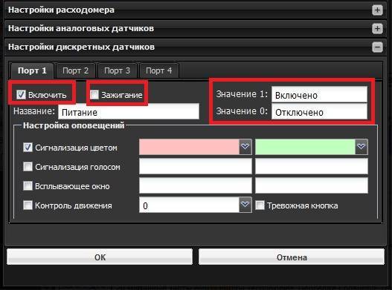This screenshot has width=392, height=290.
Task: Open the green color dropdown arrow
Action: [x=362, y=147]
